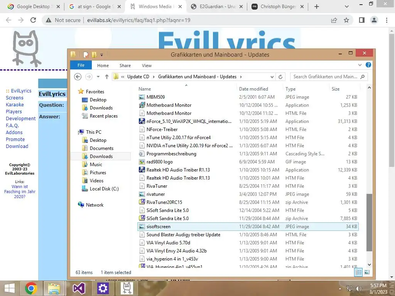
Task: Open the Share ribbon tab
Action: (x=125, y=66)
